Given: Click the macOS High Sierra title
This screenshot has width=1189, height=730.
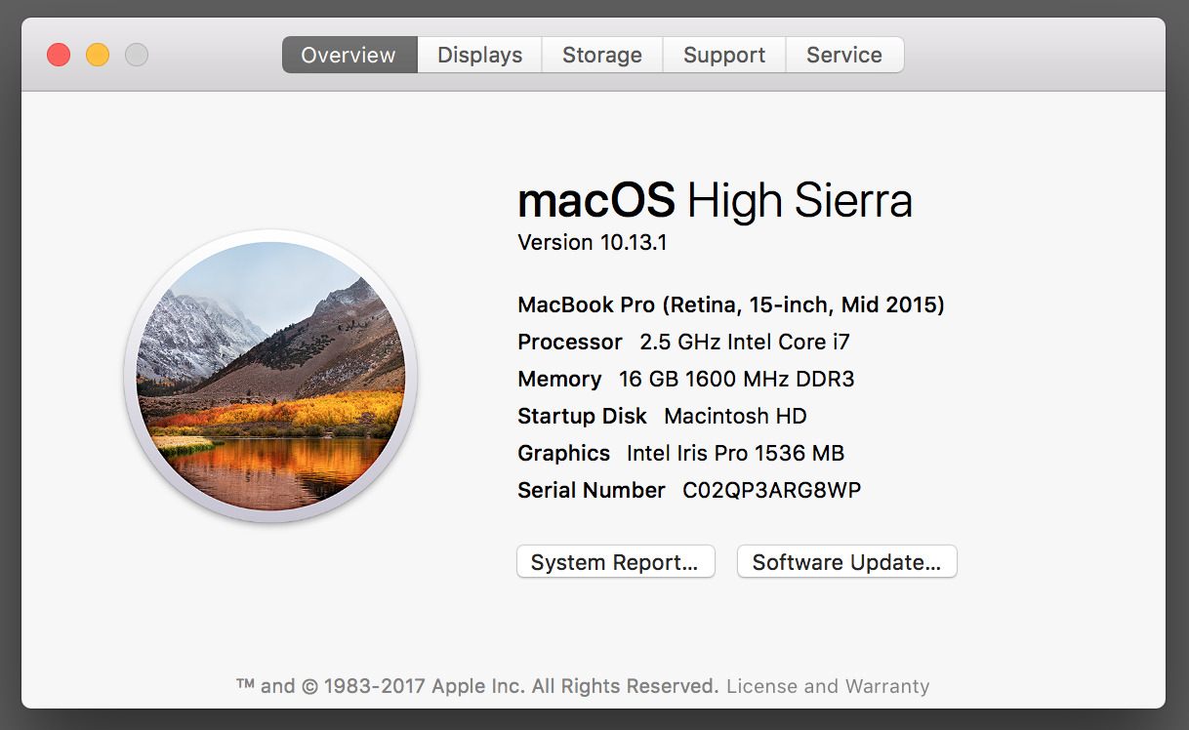Looking at the screenshot, I should [715, 201].
